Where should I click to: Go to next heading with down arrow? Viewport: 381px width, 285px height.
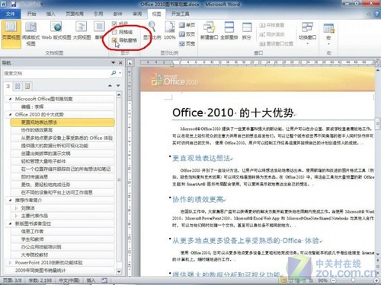click(x=118, y=86)
